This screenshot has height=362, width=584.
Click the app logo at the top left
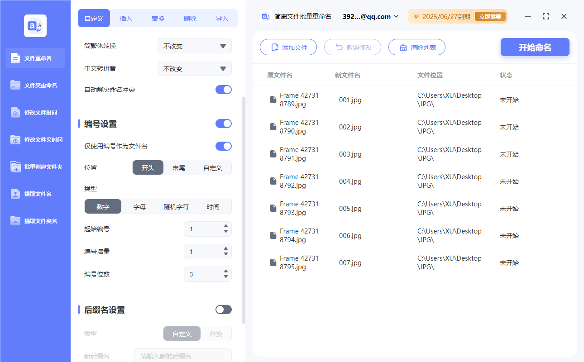35,25
